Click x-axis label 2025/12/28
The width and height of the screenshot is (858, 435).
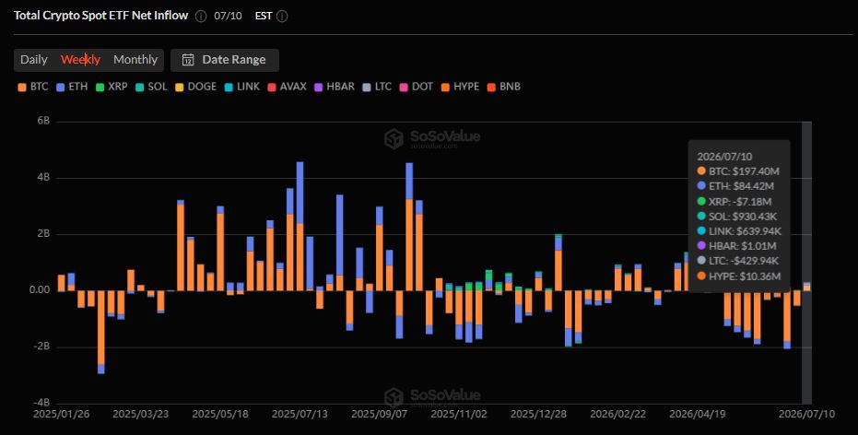point(538,414)
